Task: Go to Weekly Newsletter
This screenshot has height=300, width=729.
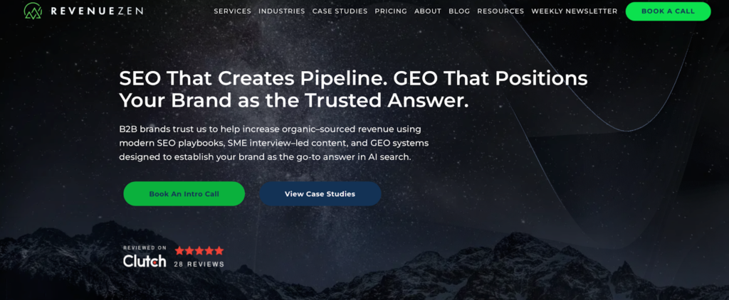Action: (575, 11)
